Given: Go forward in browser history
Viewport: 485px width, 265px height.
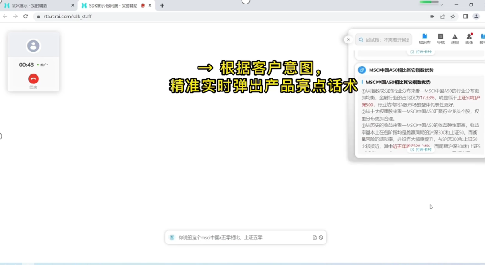Looking at the screenshot, I should coord(15,17).
